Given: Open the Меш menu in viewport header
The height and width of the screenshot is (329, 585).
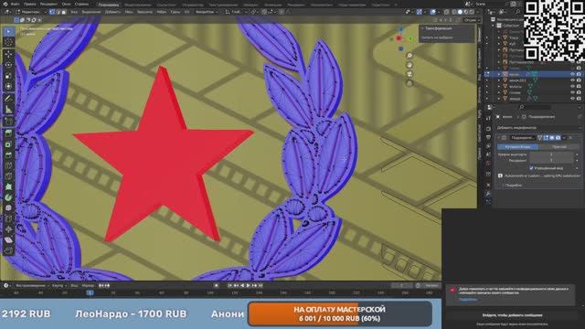Looking at the screenshot, I should (x=129, y=12).
